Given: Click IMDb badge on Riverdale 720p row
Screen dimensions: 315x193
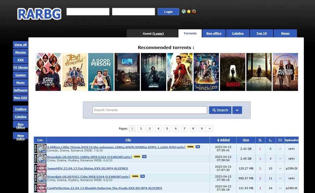Looking at the screenshot, I should click(x=135, y=176).
